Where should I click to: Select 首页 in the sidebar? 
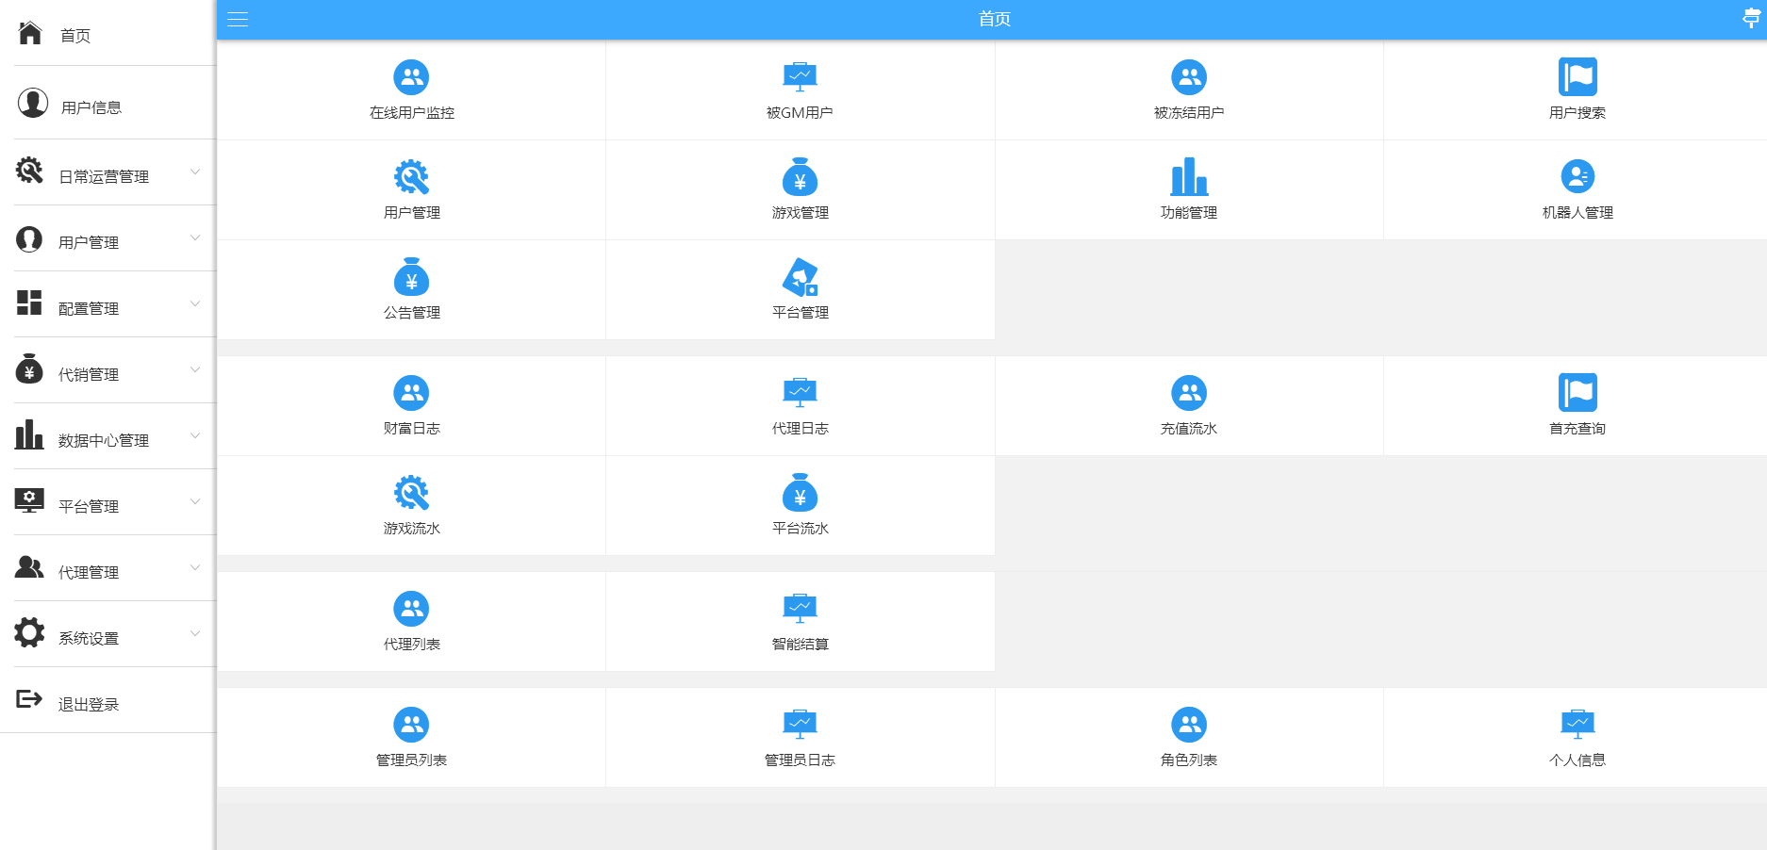click(x=74, y=36)
